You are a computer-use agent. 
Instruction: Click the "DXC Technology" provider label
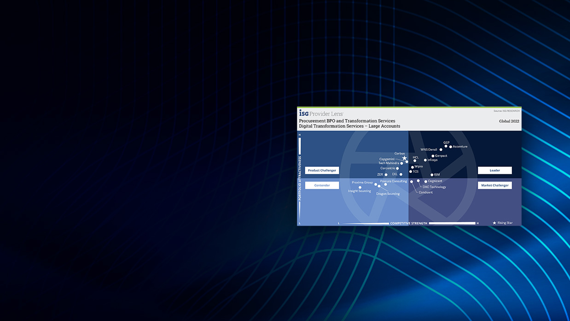(x=435, y=187)
